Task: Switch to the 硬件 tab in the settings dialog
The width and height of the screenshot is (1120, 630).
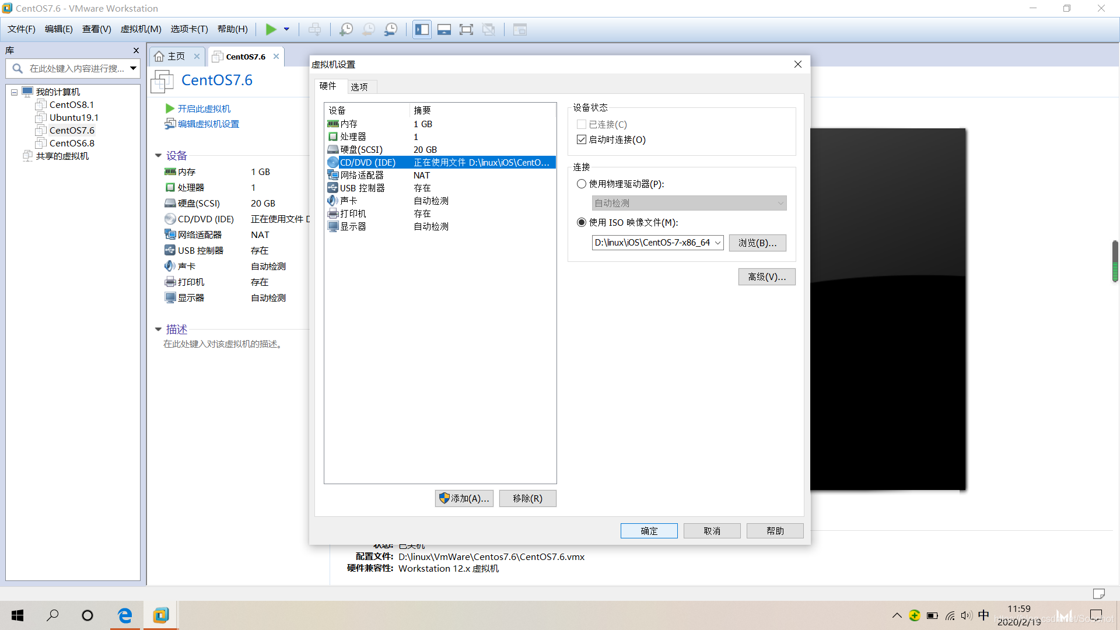Action: (x=328, y=86)
